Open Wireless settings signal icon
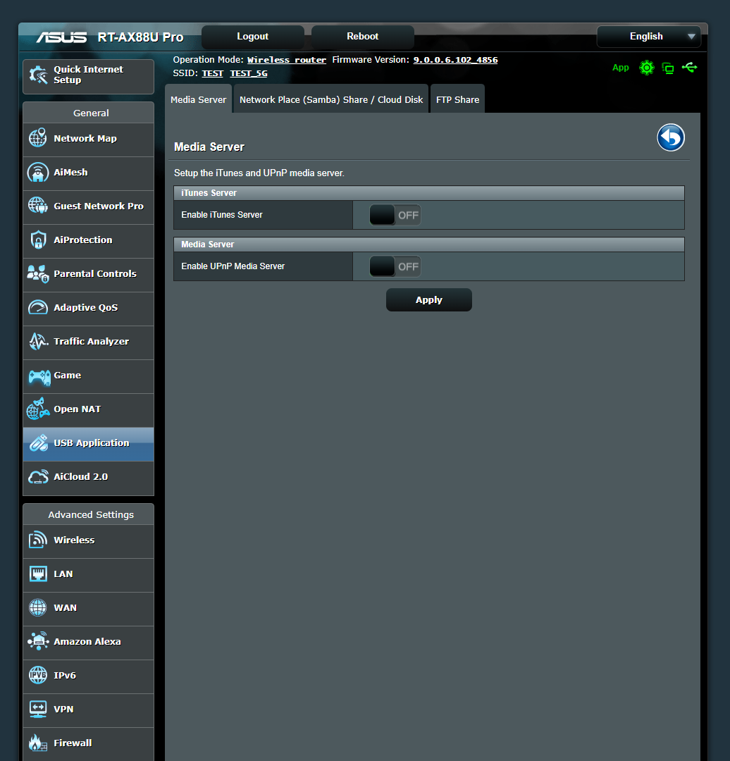Viewport: 730px width, 761px height. 38,540
